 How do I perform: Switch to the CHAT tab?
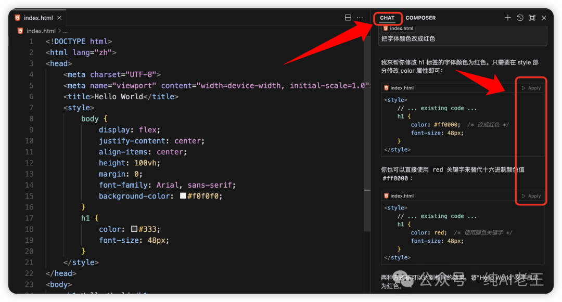tap(387, 18)
